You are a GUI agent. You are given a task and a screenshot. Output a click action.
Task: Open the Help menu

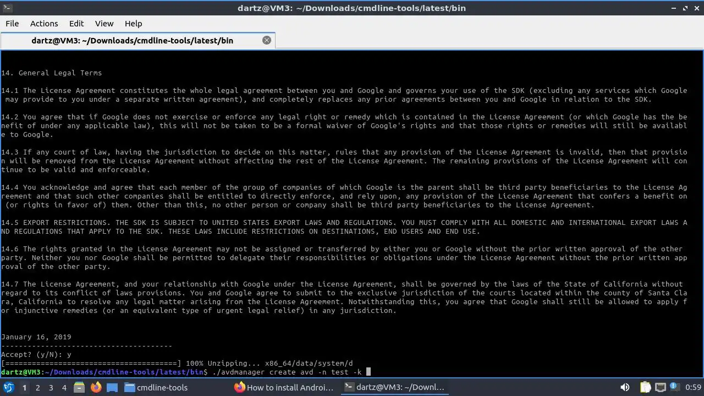tap(133, 24)
